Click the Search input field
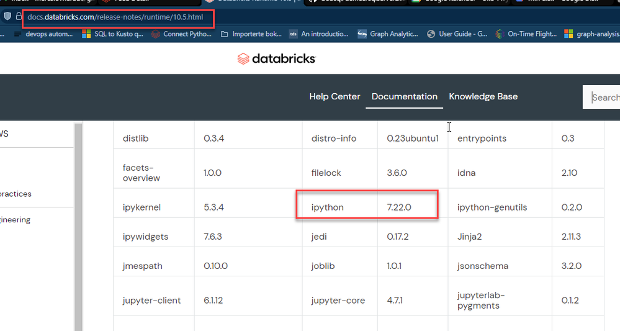This screenshot has width=620, height=331. [603, 97]
